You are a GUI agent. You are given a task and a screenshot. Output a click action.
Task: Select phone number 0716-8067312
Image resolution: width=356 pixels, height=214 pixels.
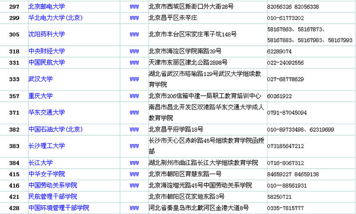(x=285, y=163)
